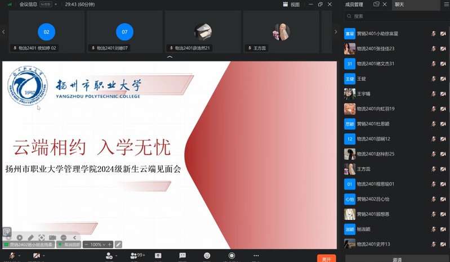
Task: Unmute the microphone in bottom toolbar
Action: 12,255
